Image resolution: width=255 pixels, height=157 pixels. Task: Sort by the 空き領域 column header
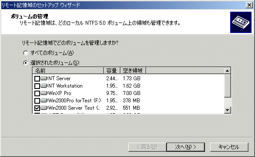click(x=133, y=71)
